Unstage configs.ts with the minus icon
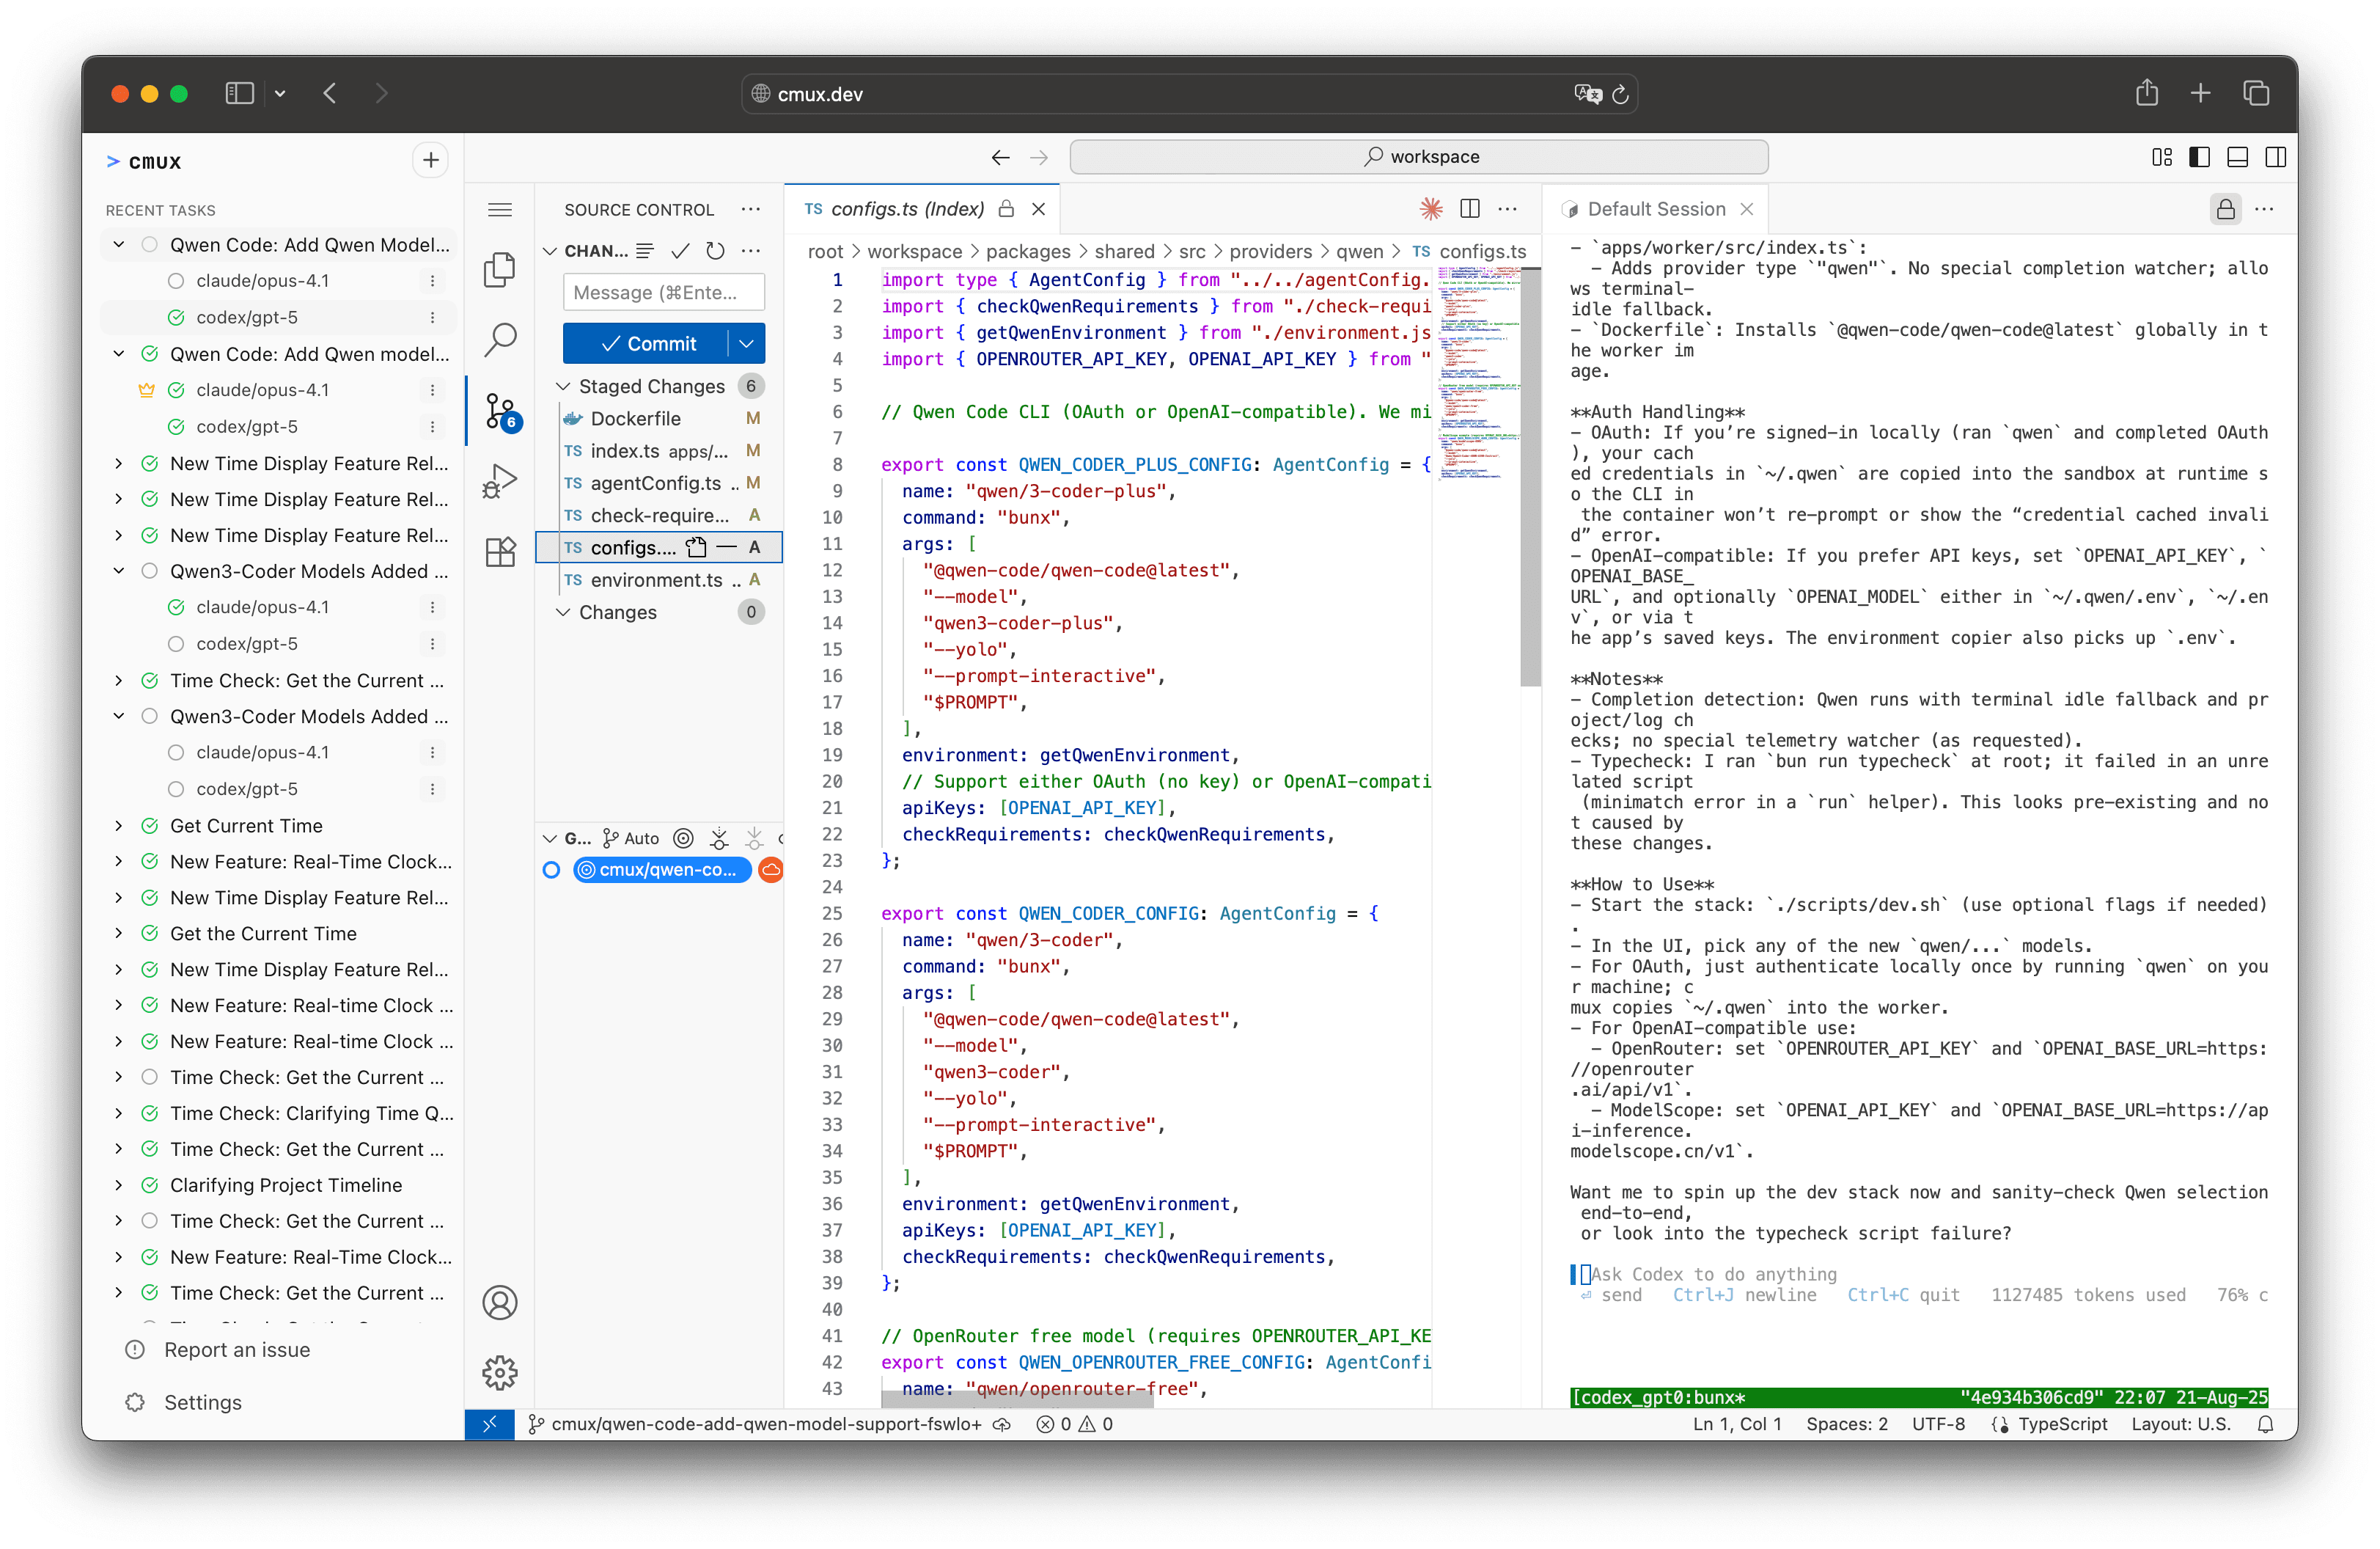The height and width of the screenshot is (1549, 2380). (x=727, y=547)
